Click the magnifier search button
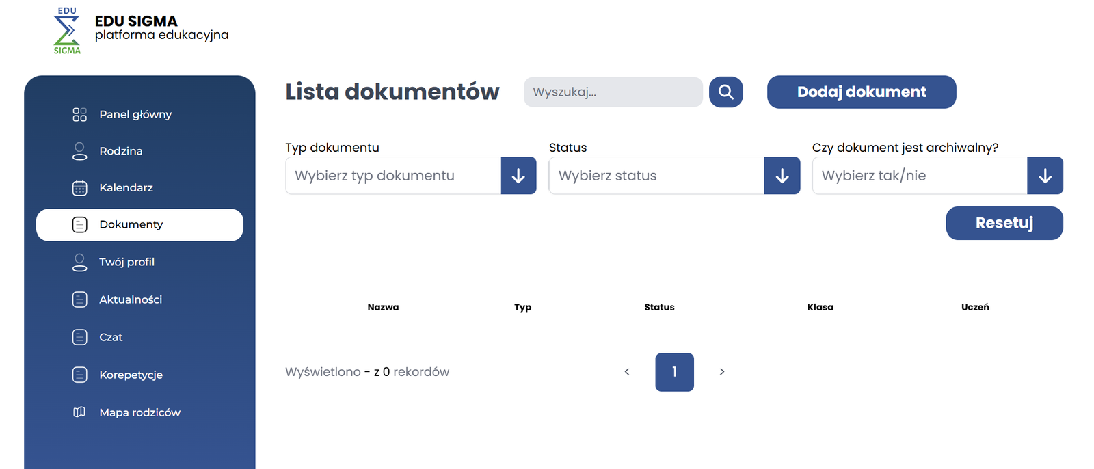The width and height of the screenshot is (1094, 469). (x=725, y=92)
